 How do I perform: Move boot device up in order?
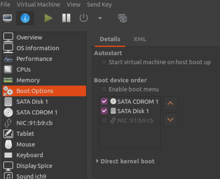[170, 103]
